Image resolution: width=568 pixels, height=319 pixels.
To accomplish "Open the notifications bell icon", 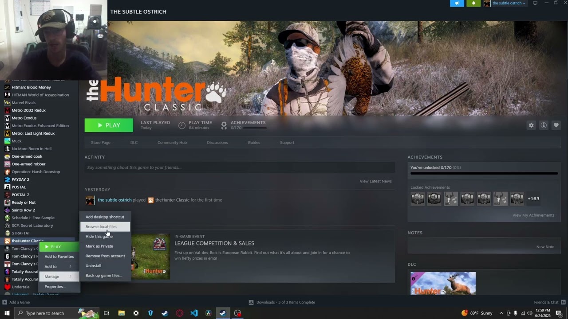I will click(x=473, y=3).
